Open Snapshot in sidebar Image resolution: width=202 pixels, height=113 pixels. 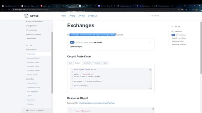(31, 104)
